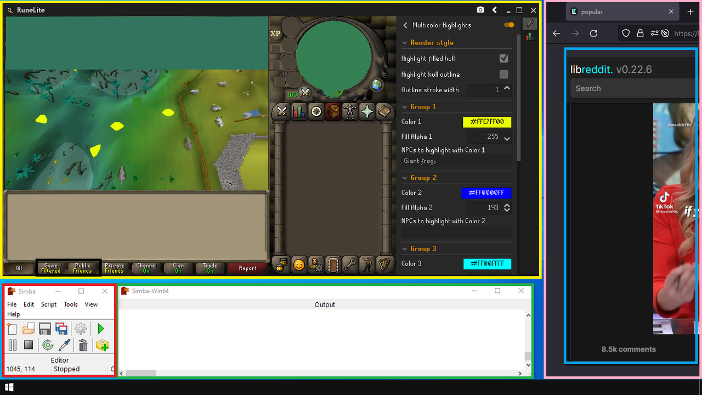Increase Fill Alpha 2 with up arrow
This screenshot has width=702, height=395.
point(507,206)
